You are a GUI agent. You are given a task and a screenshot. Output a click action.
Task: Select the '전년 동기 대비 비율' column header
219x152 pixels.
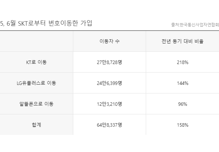(x=182, y=41)
